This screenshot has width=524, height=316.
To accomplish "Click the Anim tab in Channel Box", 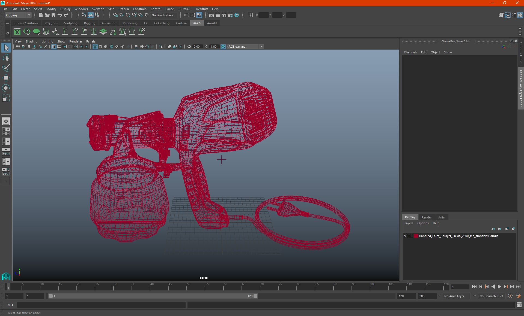I will (x=441, y=217).
